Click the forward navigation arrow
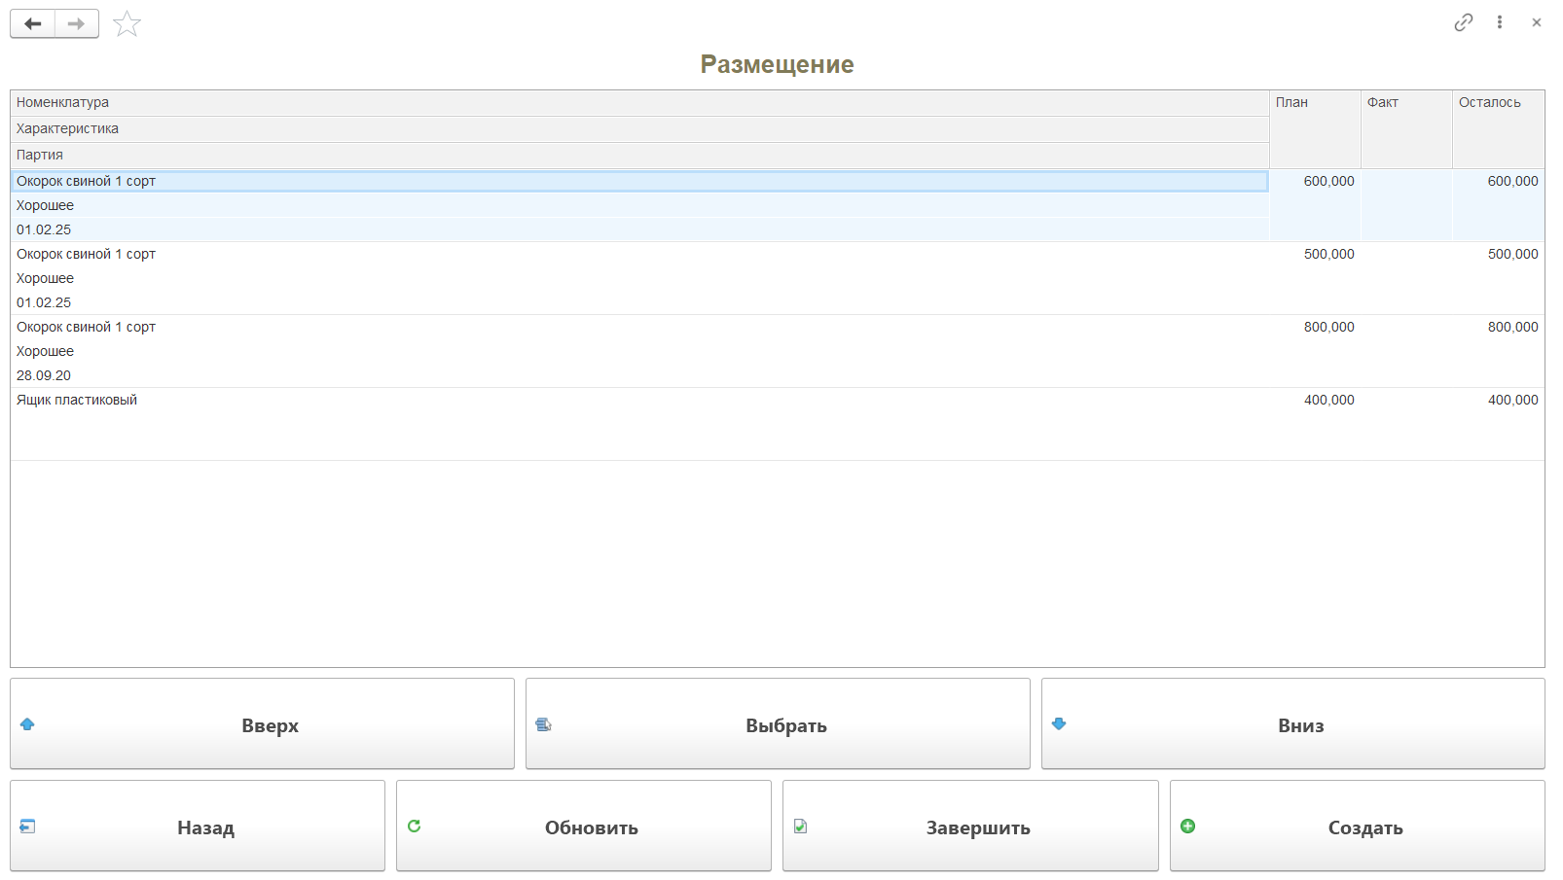Image resolution: width=1563 pixels, height=880 pixels. pyautogui.click(x=76, y=24)
